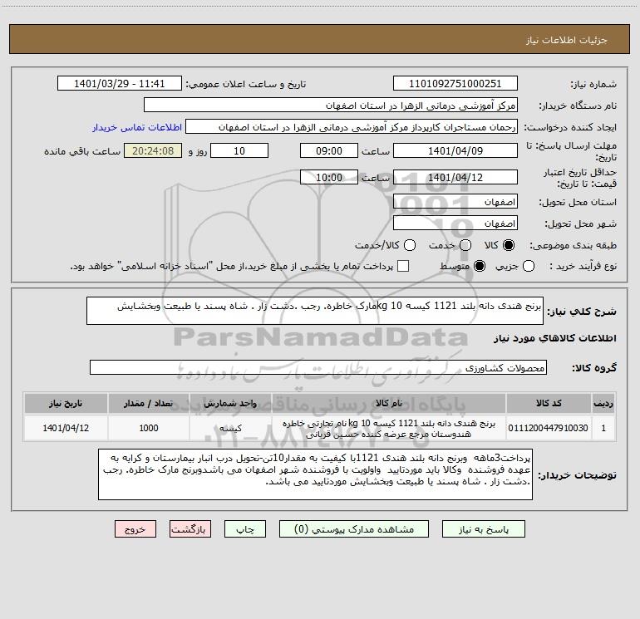Click the quantity cell 1000
Screen dimensions: 640x619
coord(149,428)
